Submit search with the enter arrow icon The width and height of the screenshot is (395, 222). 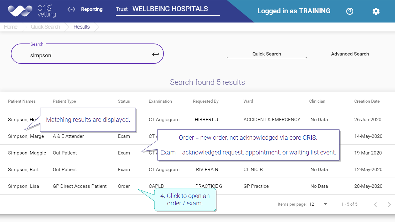(x=155, y=54)
